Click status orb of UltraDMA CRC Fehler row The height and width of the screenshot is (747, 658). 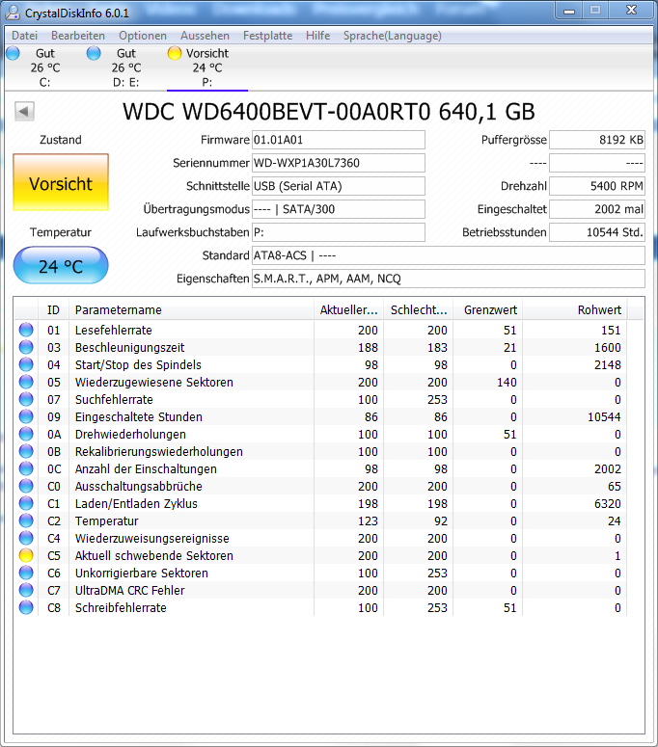point(26,590)
